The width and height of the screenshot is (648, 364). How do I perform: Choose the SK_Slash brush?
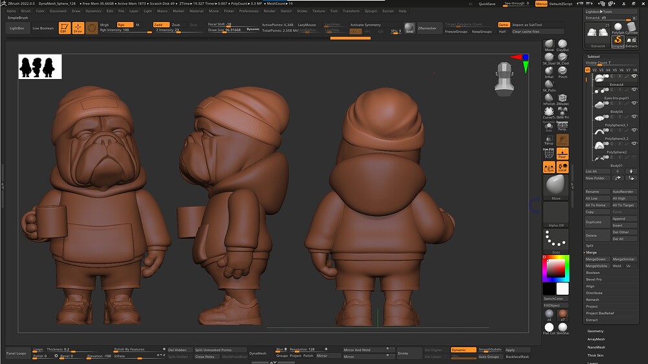(549, 58)
